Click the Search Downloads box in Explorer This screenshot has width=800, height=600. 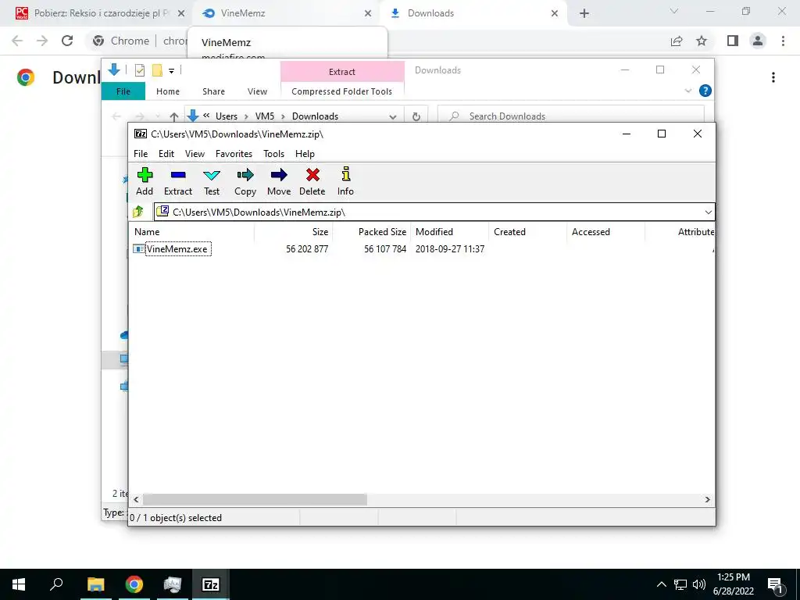(x=571, y=116)
